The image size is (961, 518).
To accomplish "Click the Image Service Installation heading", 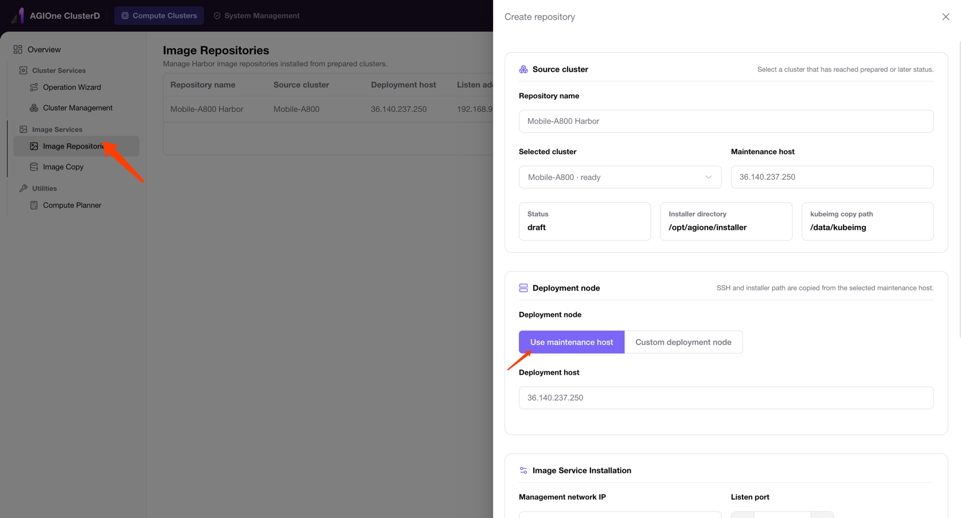I will pos(582,470).
